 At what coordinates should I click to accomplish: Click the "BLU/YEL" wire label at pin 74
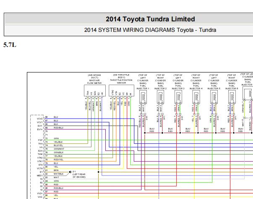click(x=58, y=145)
